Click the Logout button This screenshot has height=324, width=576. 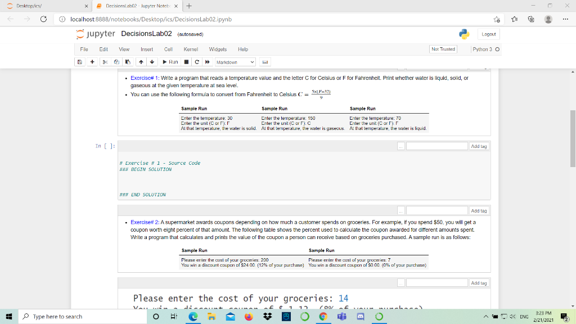[x=488, y=34]
